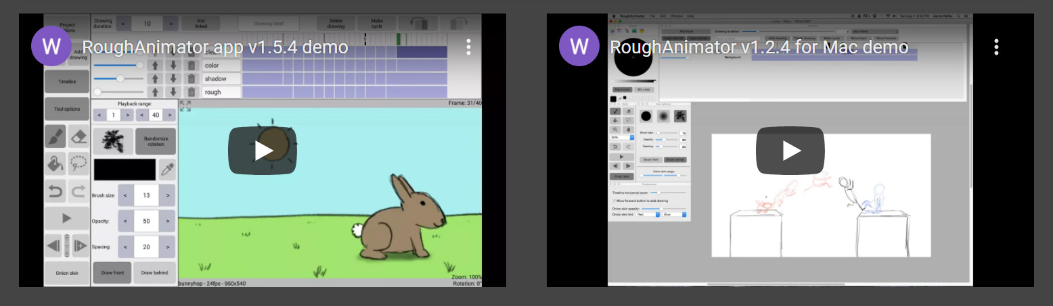Viewport: 1053px width, 306px height.
Task: Play the RoughAnimator v1.2.4 for Mac demo video
Action: pos(790,150)
